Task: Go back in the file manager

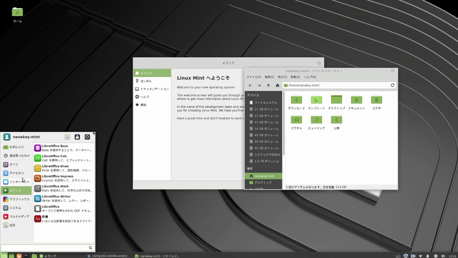Action: 250,85
